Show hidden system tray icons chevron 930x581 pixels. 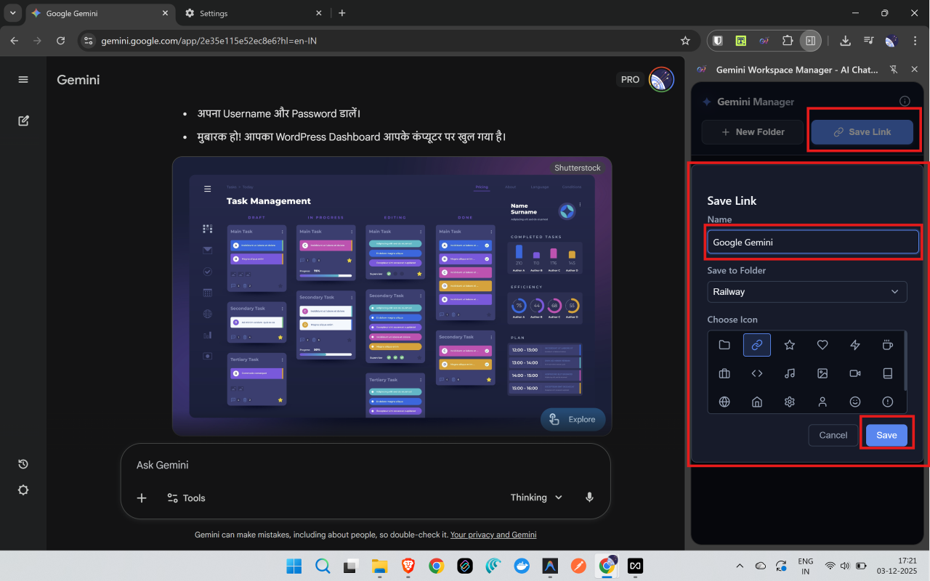click(740, 566)
